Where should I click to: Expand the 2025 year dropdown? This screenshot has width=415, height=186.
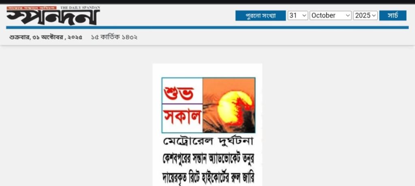(365, 16)
